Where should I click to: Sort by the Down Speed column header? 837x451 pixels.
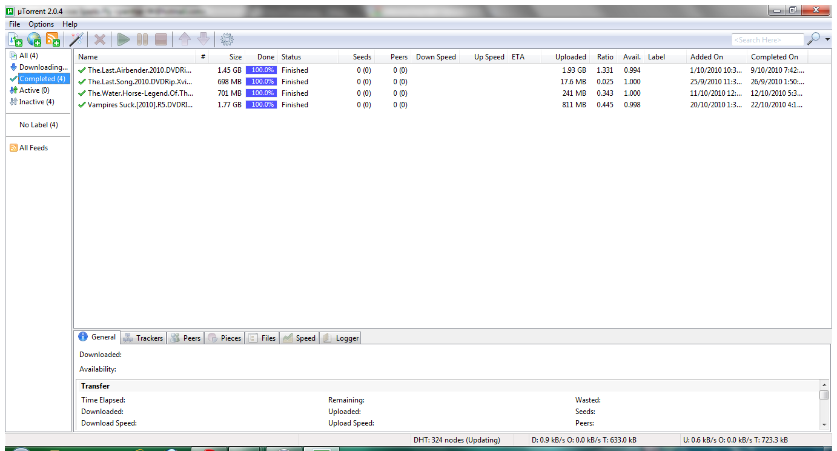435,57
